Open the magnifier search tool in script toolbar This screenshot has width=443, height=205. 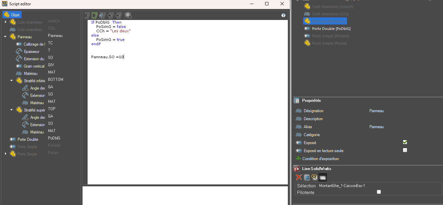(x=129, y=15)
